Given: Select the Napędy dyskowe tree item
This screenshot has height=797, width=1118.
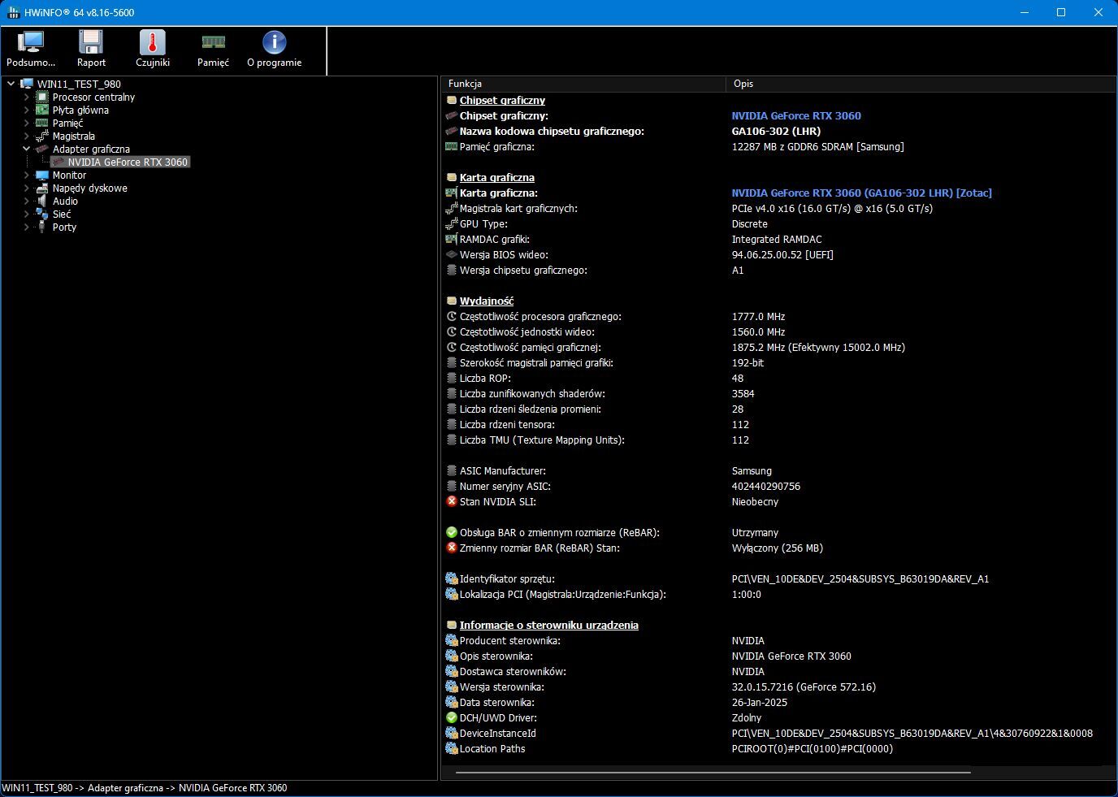Looking at the screenshot, I should pyautogui.click(x=89, y=188).
